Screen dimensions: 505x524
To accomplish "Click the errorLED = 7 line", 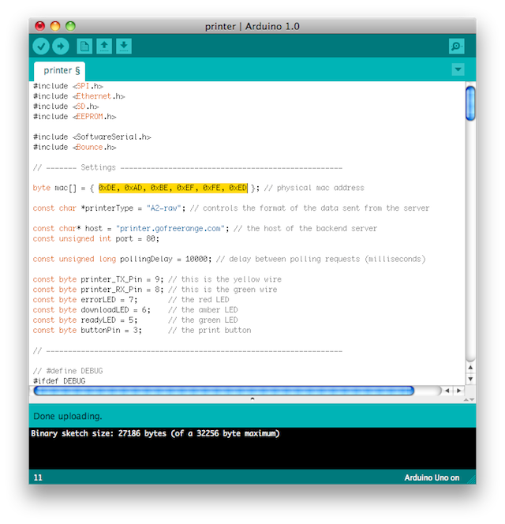I will (131, 300).
